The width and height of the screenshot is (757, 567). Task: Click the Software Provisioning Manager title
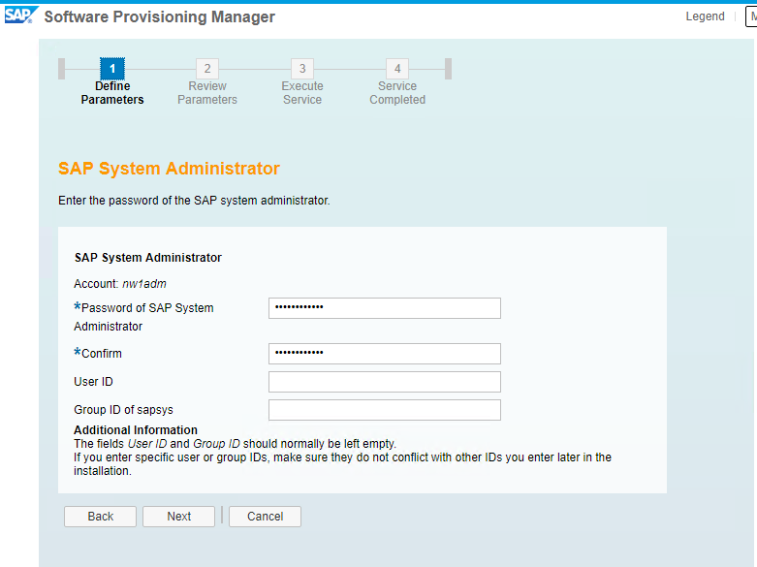pos(159,16)
